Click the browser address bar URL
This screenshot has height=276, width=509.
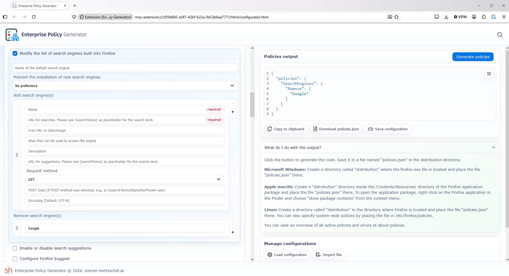click(202, 17)
